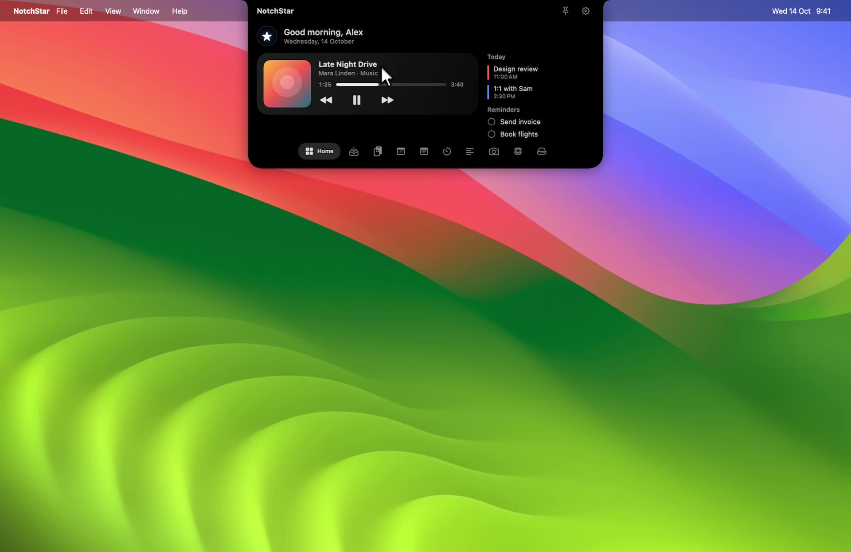851x552 pixels.
Task: Open the notes panel tab icon
Action: (424, 152)
